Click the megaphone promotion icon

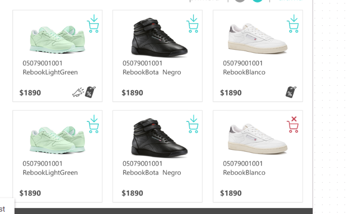click(78, 93)
